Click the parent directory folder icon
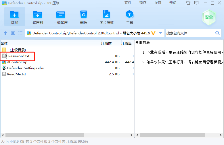Image resolution: width=224 pixels, height=145 pixels. click(x=4, y=50)
